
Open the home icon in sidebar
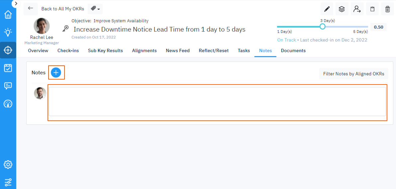pyautogui.click(x=8, y=15)
